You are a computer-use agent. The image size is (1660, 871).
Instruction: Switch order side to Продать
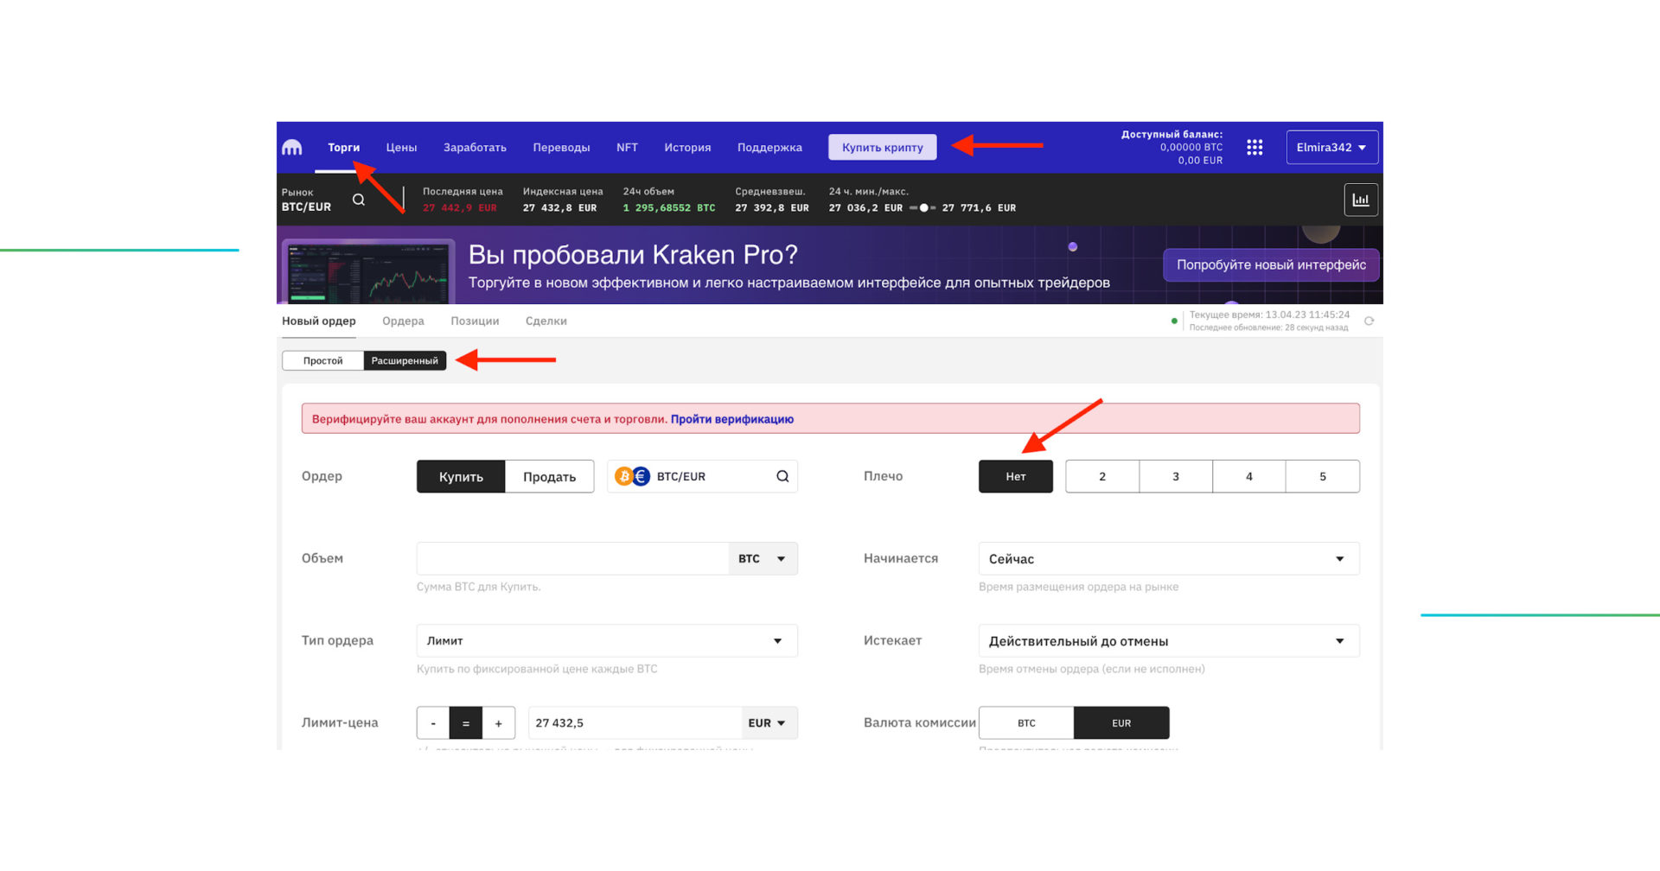(x=548, y=476)
